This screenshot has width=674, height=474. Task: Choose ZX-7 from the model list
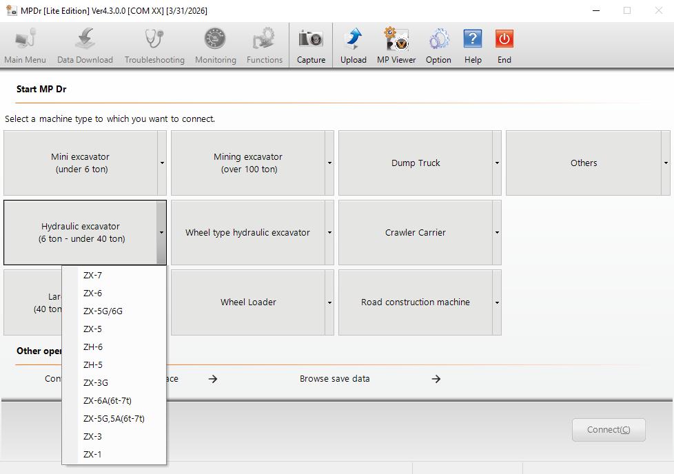114,275
